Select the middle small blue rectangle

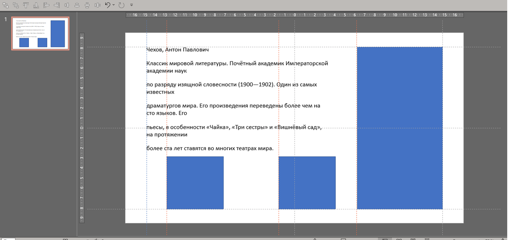[x=307, y=183]
